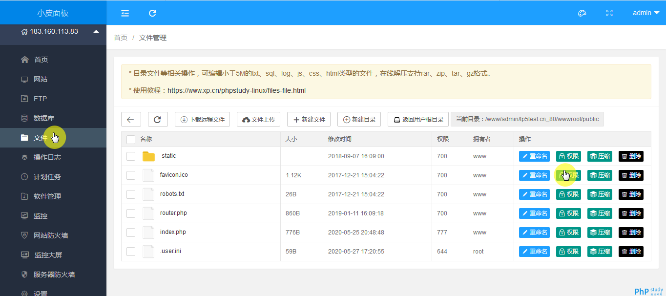Viewport: 666px width, 296px height.
Task: Click the index.php file name
Action: click(173, 232)
